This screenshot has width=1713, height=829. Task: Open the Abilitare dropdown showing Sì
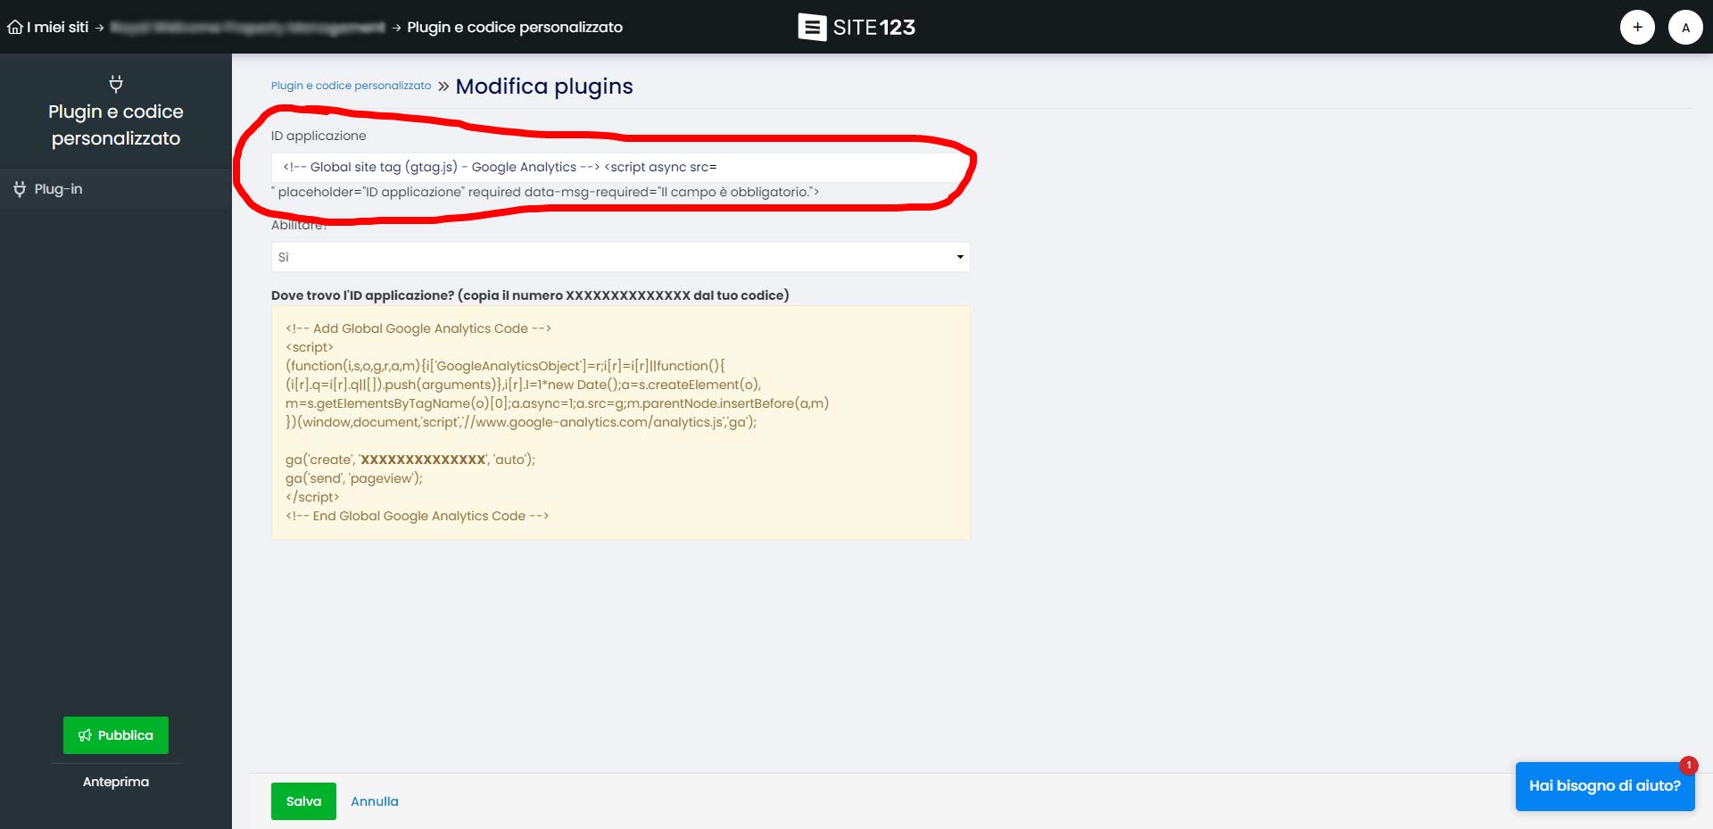click(x=959, y=257)
